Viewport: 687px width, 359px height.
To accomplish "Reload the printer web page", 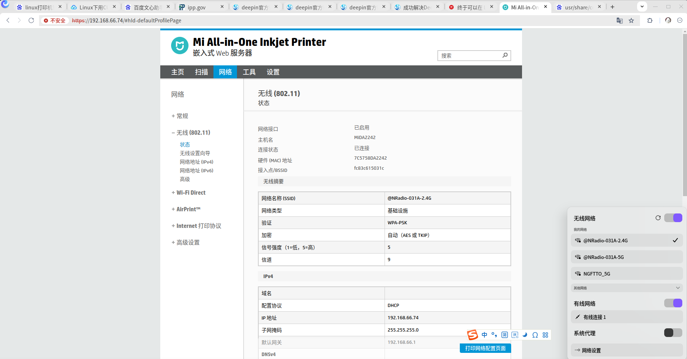I will pyautogui.click(x=31, y=21).
